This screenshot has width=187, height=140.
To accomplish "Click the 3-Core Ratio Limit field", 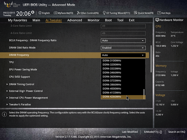I will (123, 26).
